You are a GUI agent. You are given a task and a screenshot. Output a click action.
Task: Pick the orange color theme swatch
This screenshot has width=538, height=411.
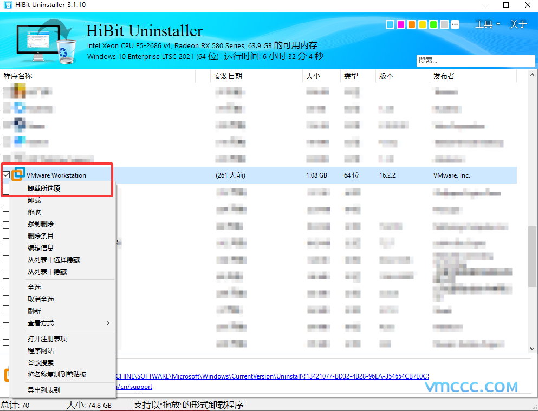tap(412, 24)
